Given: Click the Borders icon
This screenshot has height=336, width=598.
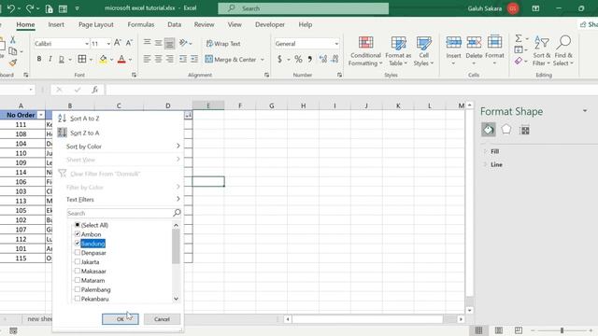Looking at the screenshot, I should (82, 59).
